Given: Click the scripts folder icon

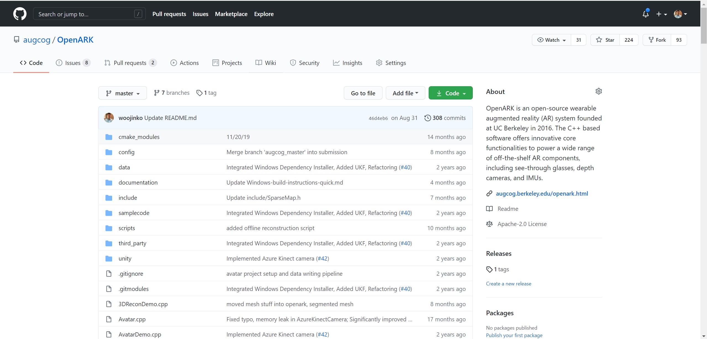Looking at the screenshot, I should click(109, 228).
